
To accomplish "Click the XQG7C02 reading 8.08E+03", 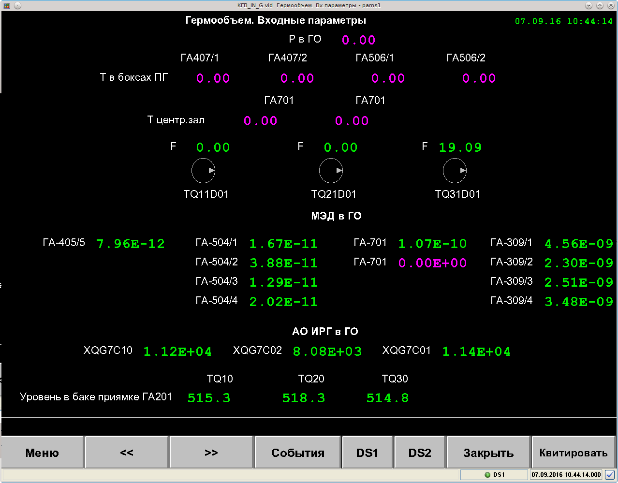I will tap(327, 351).
